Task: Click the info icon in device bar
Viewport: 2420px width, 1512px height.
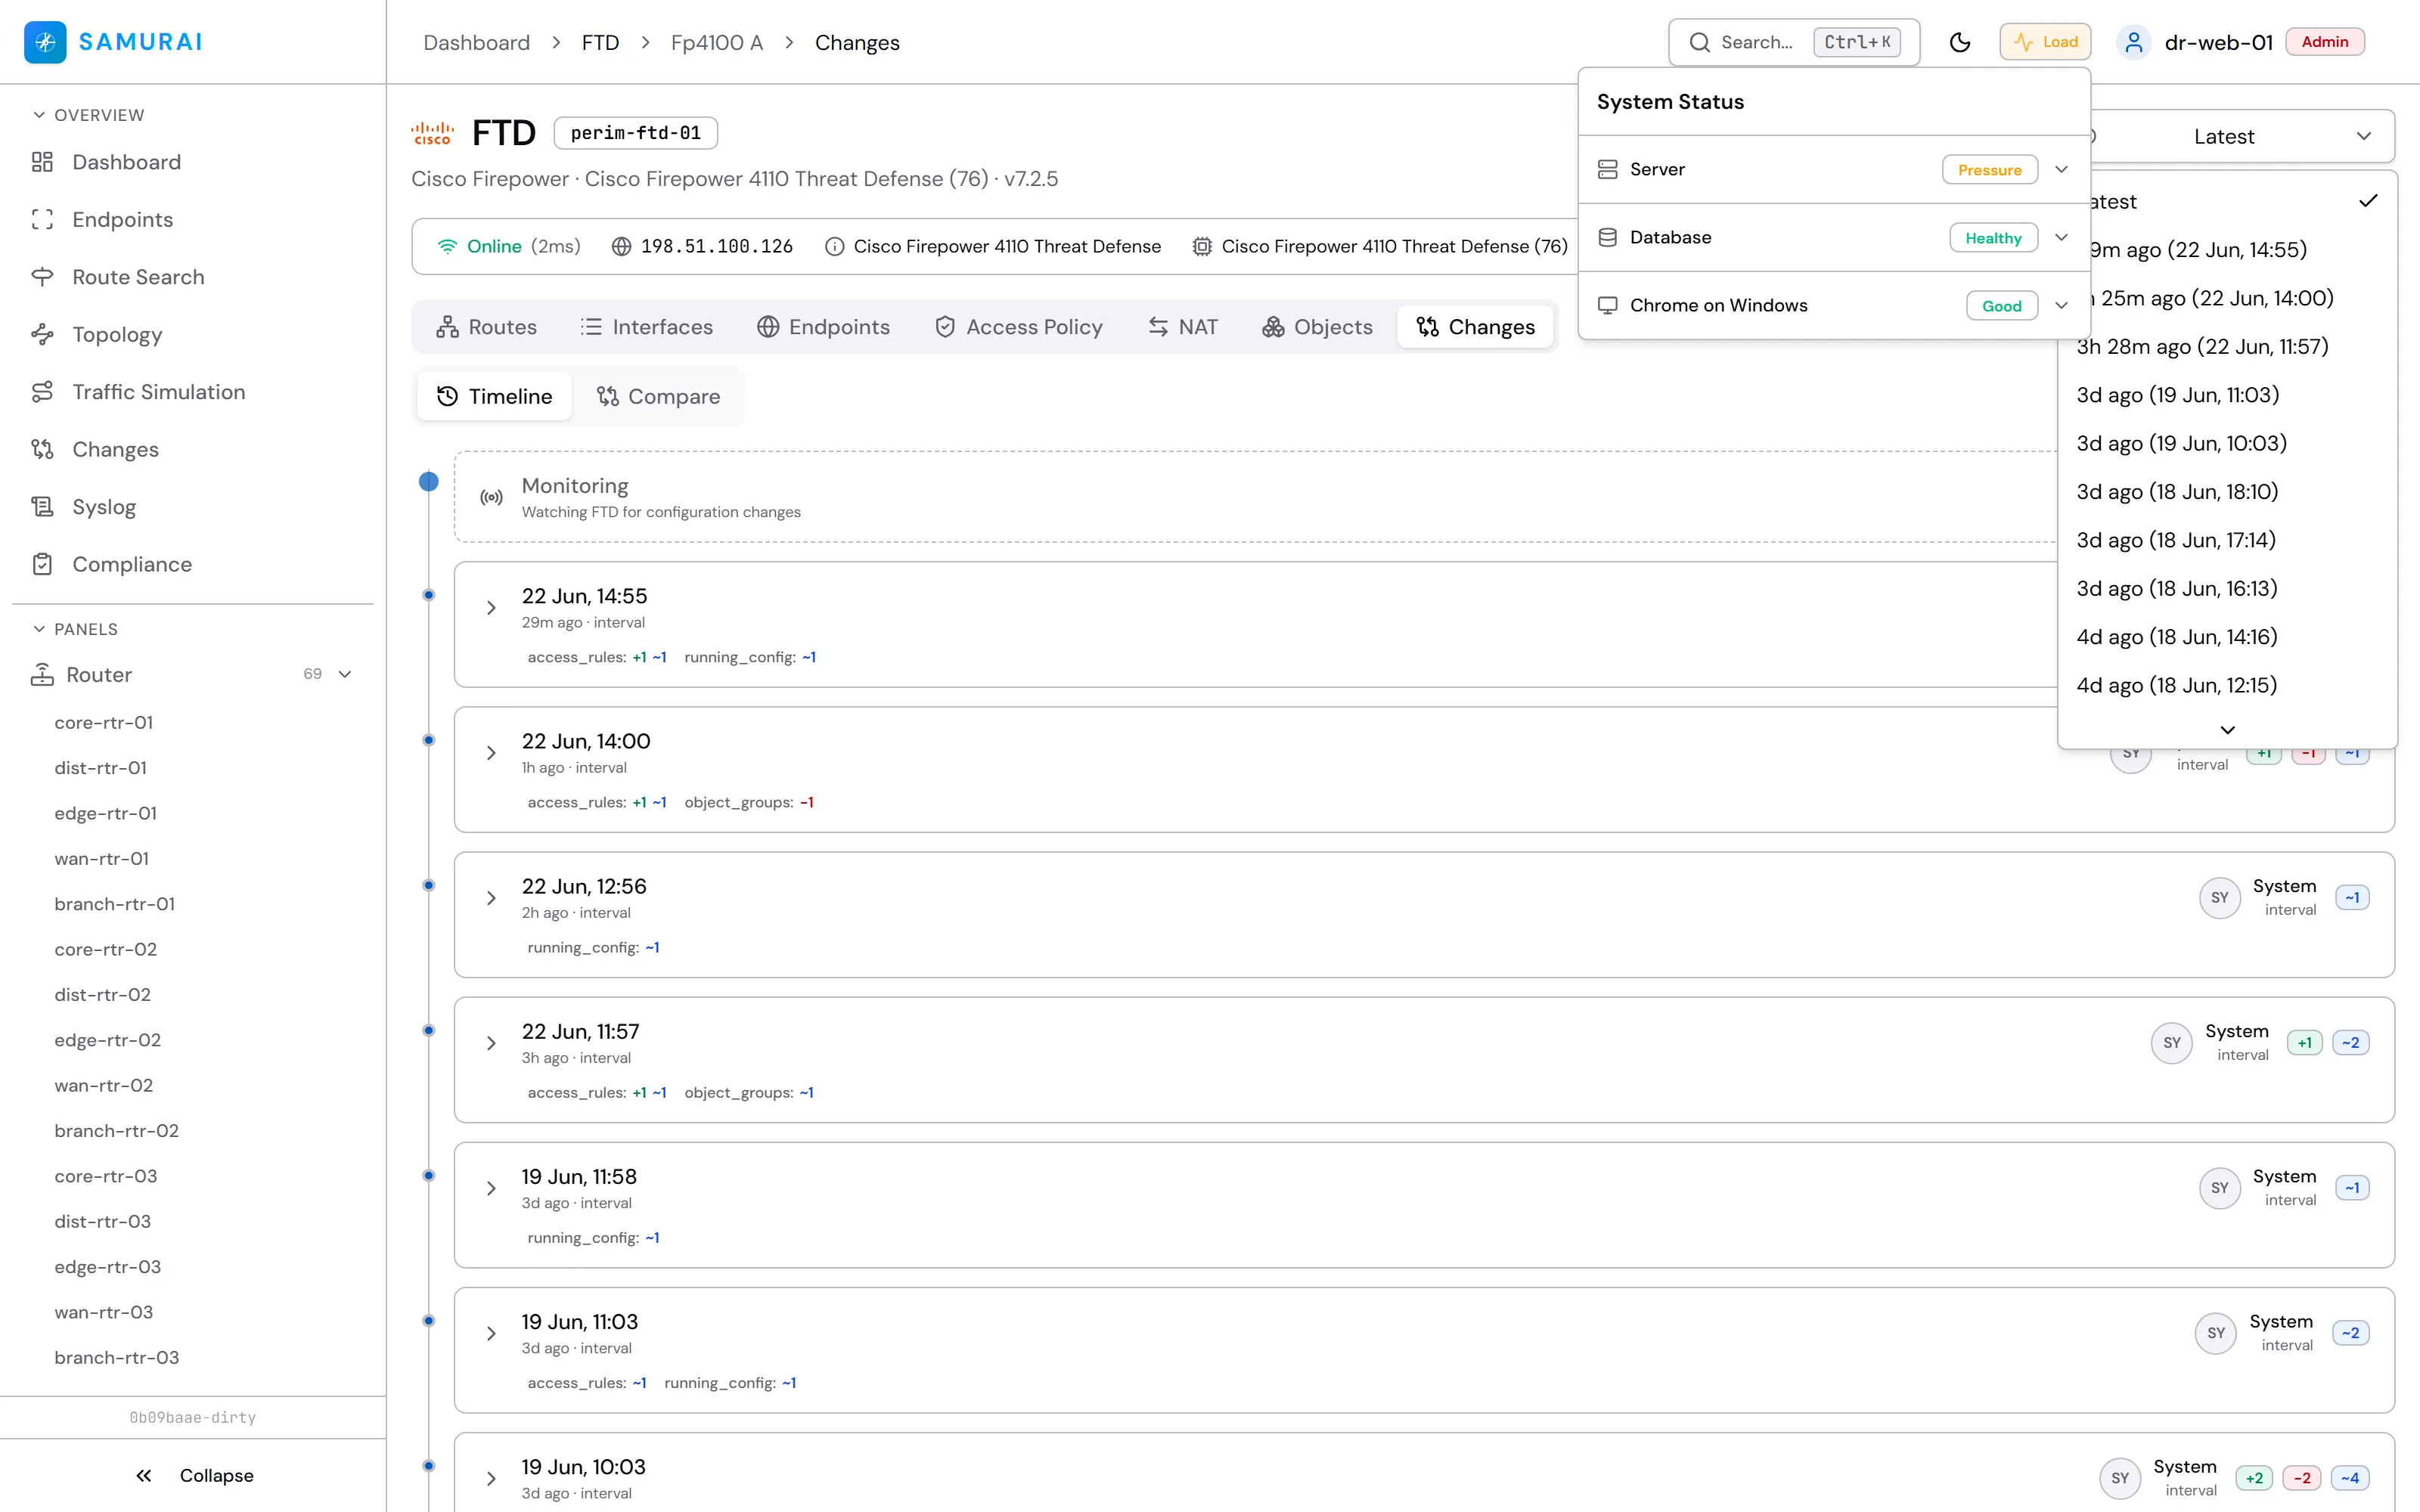Action: click(x=834, y=246)
